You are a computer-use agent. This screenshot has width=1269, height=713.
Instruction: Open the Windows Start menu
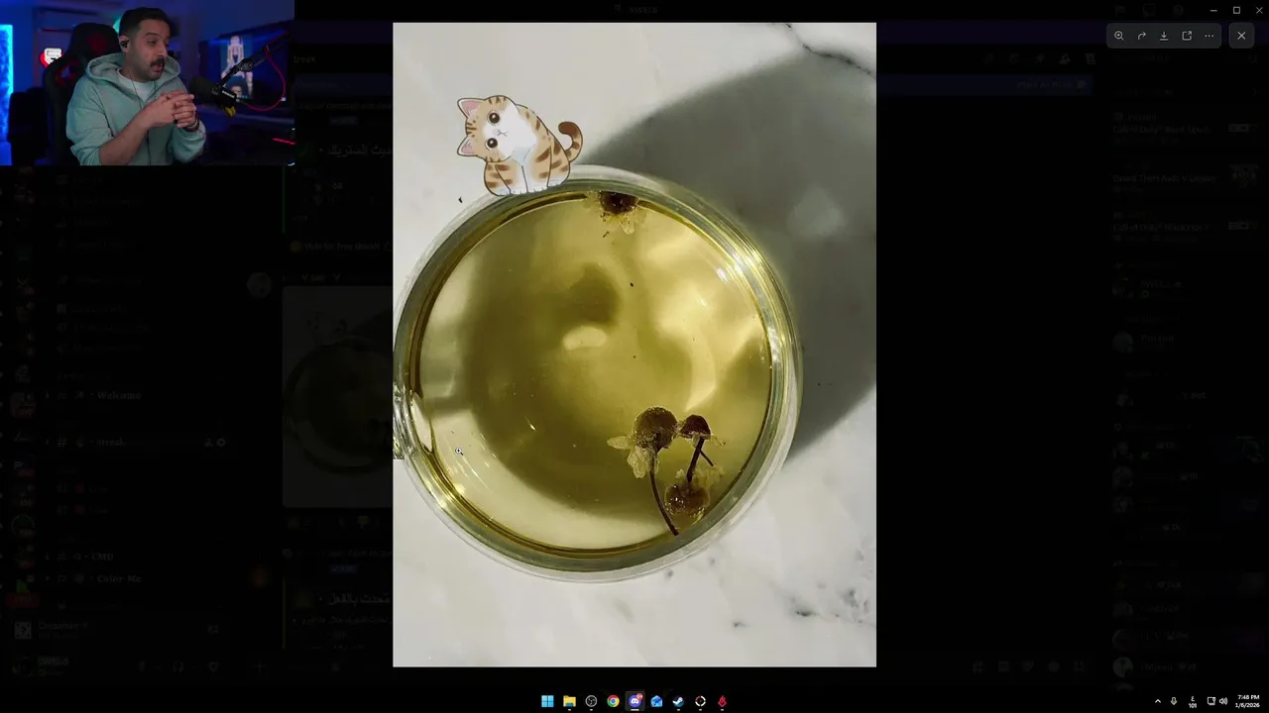pos(547,701)
